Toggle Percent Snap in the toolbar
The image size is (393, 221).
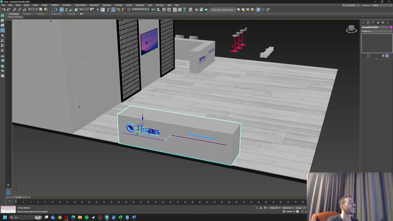coord(118,10)
